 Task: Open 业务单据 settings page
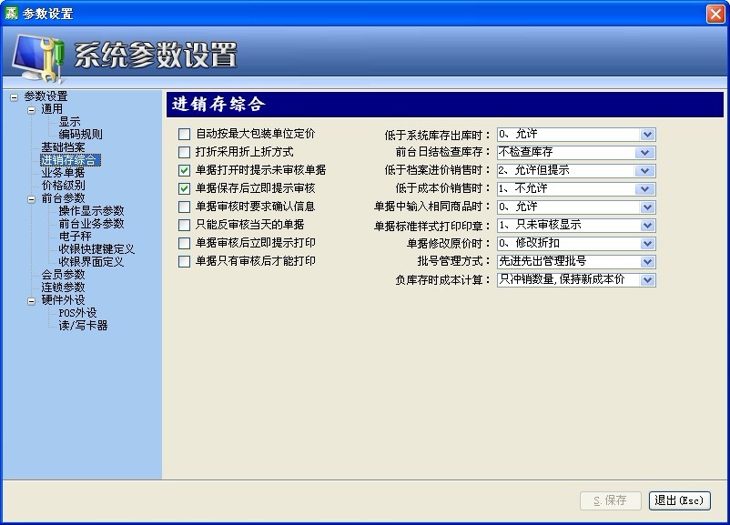[63, 173]
